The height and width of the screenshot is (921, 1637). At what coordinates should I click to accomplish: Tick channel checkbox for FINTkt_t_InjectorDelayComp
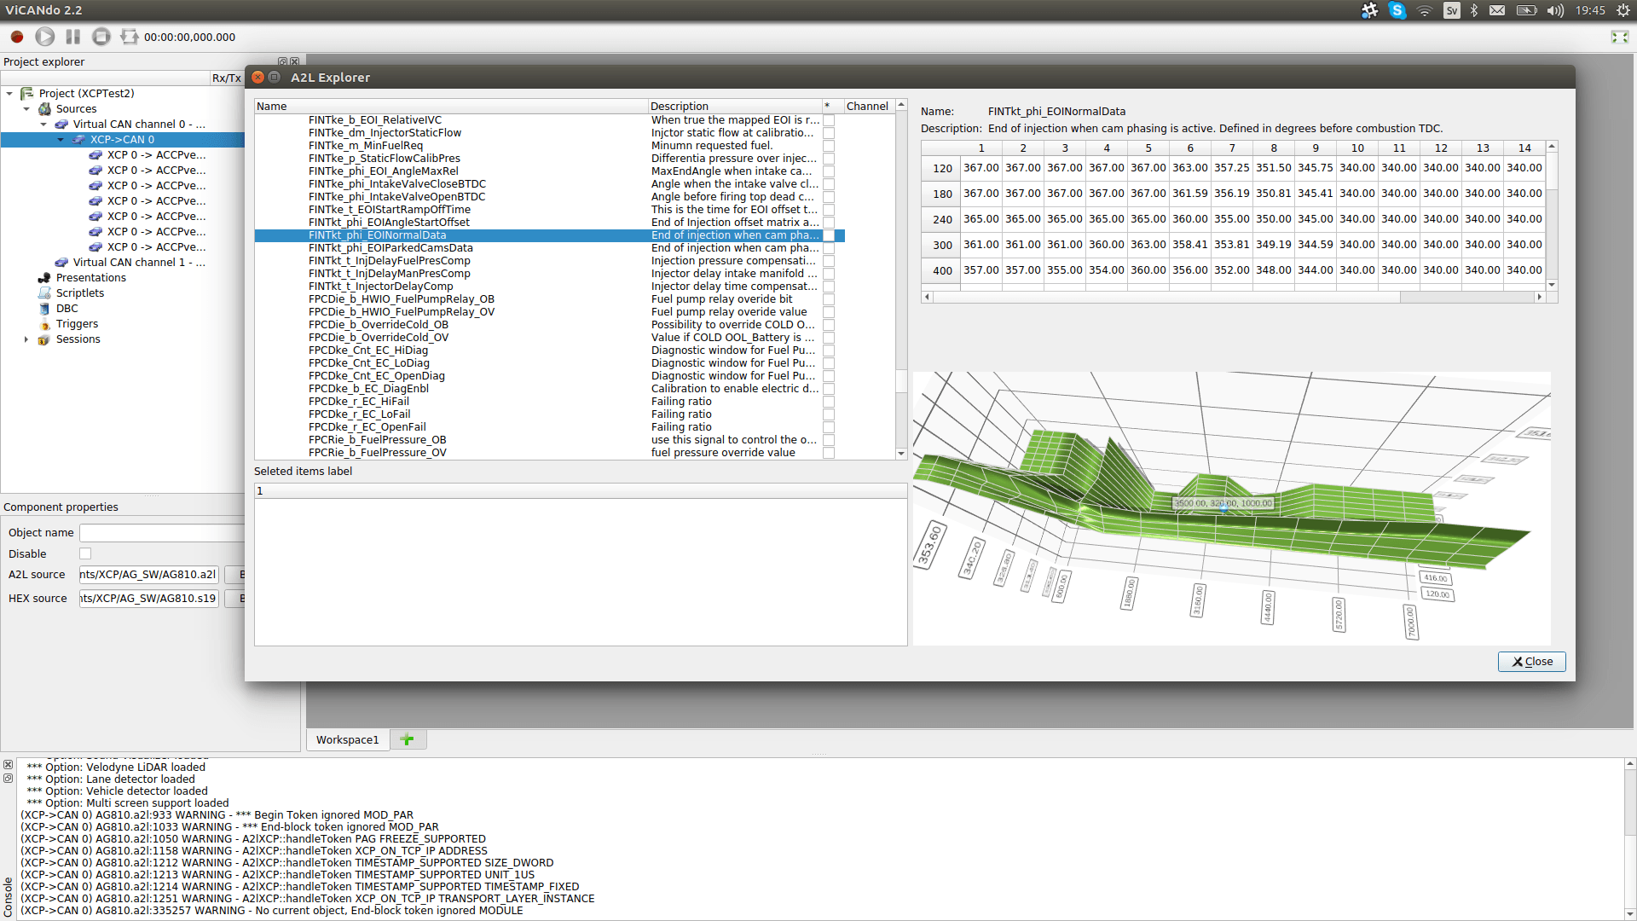(x=829, y=287)
